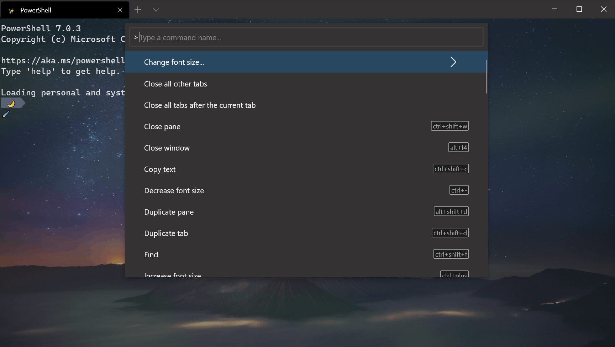Screen dimensions: 615x347
Task: Open a new terminal tab with the plus icon
Action: pos(138,10)
